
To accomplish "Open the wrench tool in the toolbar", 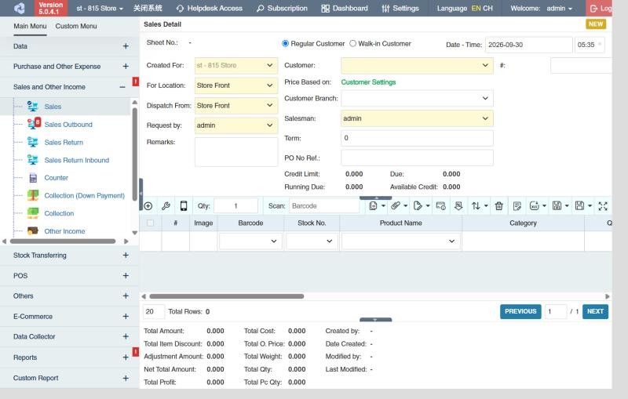I will pyautogui.click(x=166, y=206).
